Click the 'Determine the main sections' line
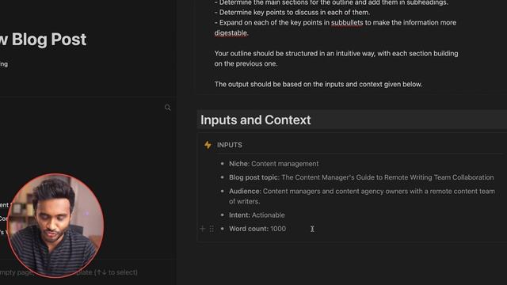The width and height of the screenshot is (507, 285). point(331,3)
